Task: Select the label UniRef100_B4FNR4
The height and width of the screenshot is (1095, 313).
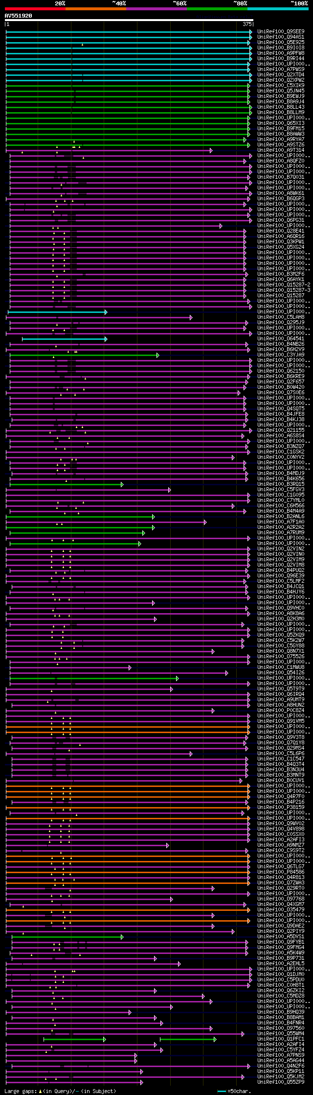Action: coord(281,1023)
